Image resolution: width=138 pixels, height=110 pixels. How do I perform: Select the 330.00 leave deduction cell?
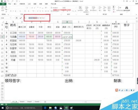click(79, 40)
